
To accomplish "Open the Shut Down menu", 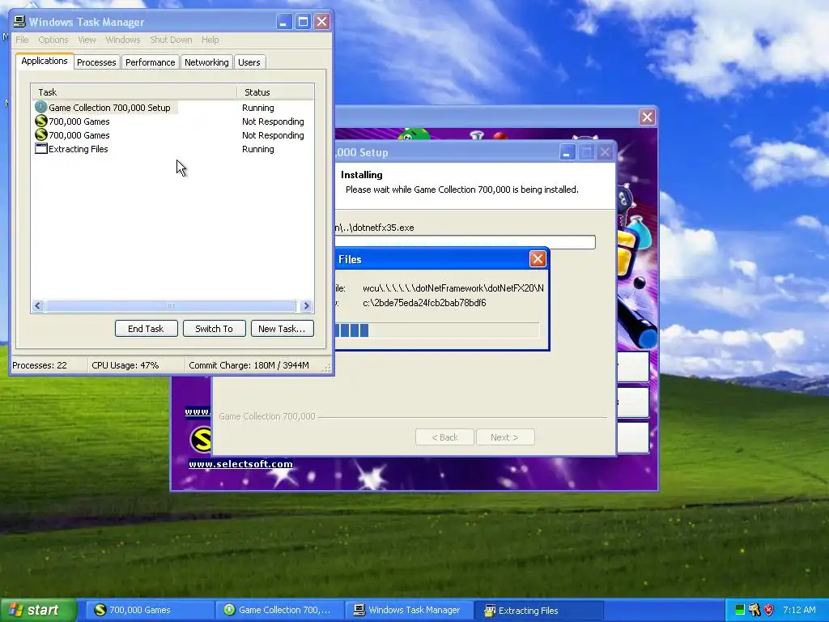I will pos(171,40).
